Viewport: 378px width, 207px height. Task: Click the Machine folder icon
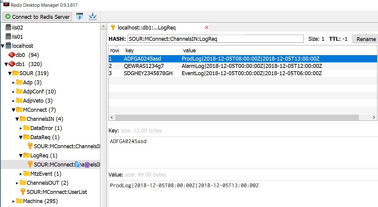[19, 201]
